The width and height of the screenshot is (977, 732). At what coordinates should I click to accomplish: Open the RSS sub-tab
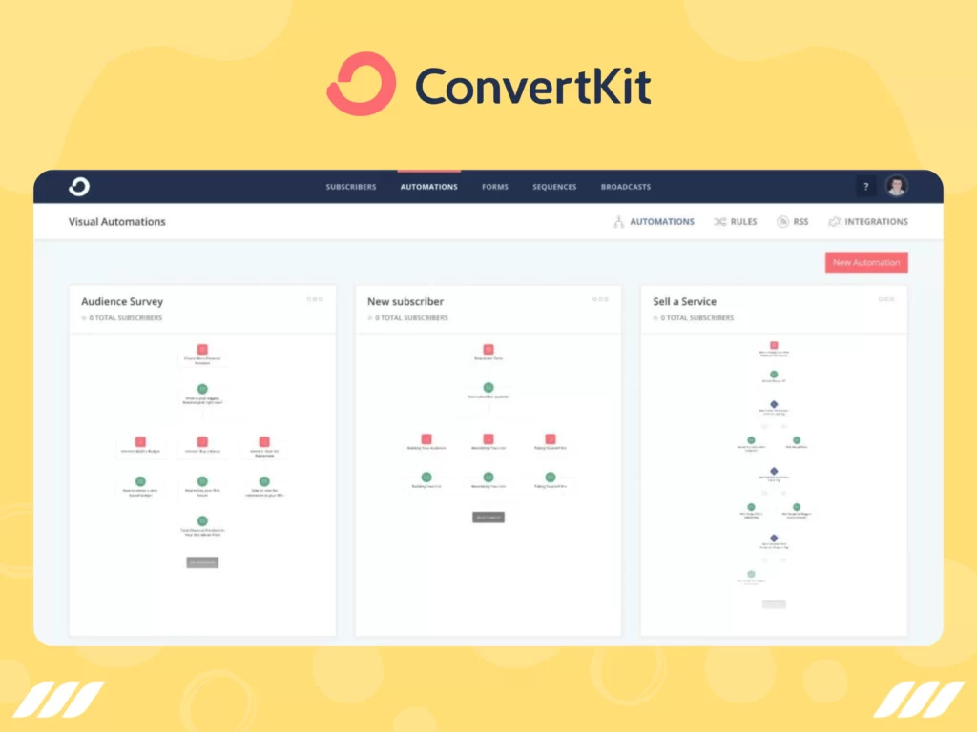pos(793,221)
